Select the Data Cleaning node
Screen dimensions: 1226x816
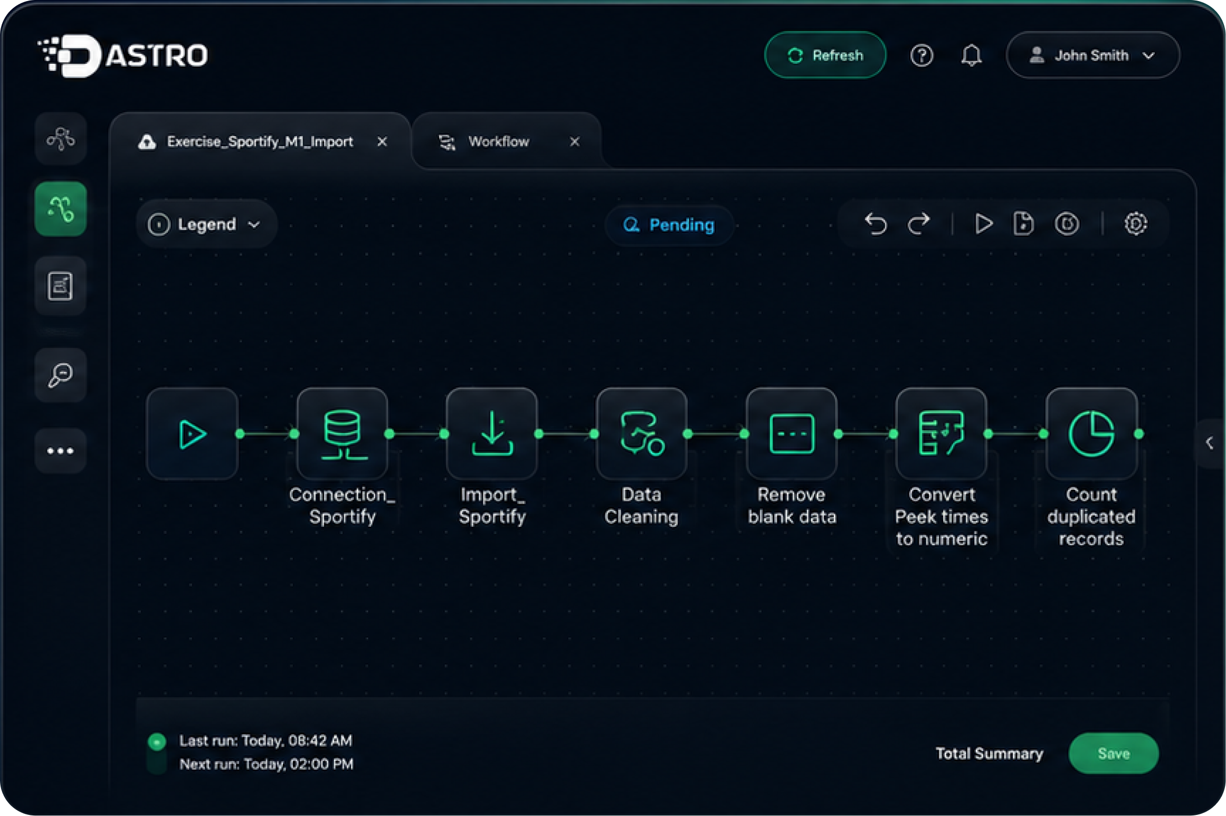(642, 434)
